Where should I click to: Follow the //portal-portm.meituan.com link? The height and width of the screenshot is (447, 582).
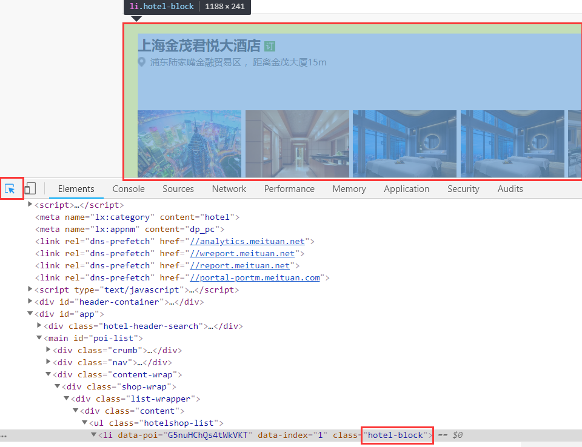(255, 278)
